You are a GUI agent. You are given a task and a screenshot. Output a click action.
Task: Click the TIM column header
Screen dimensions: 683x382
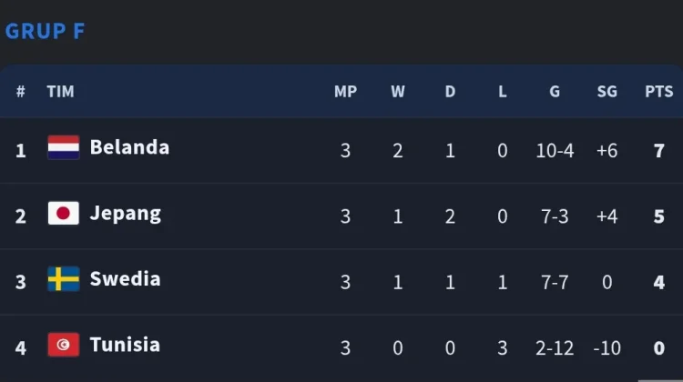tap(60, 91)
